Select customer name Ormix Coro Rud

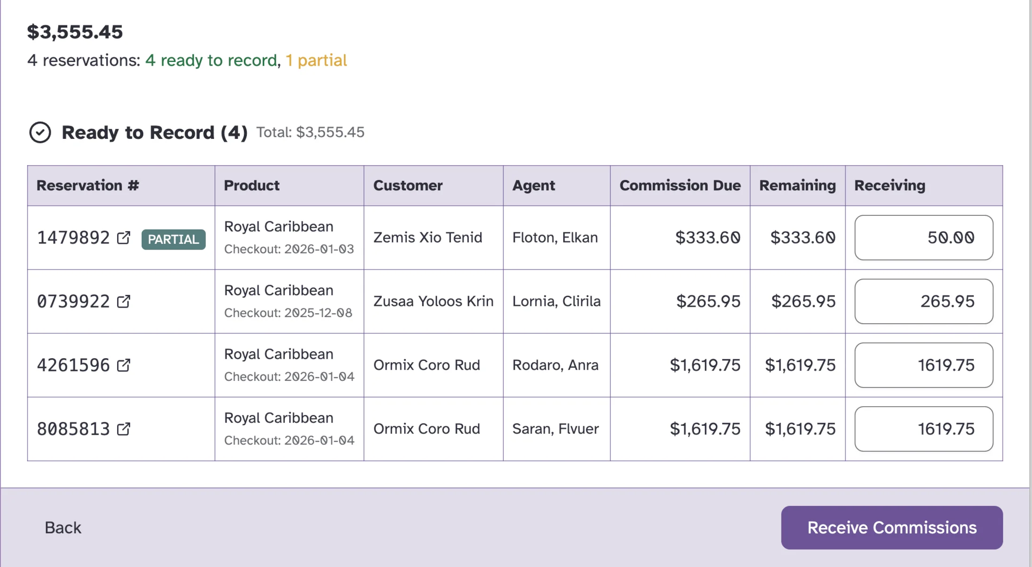point(426,365)
